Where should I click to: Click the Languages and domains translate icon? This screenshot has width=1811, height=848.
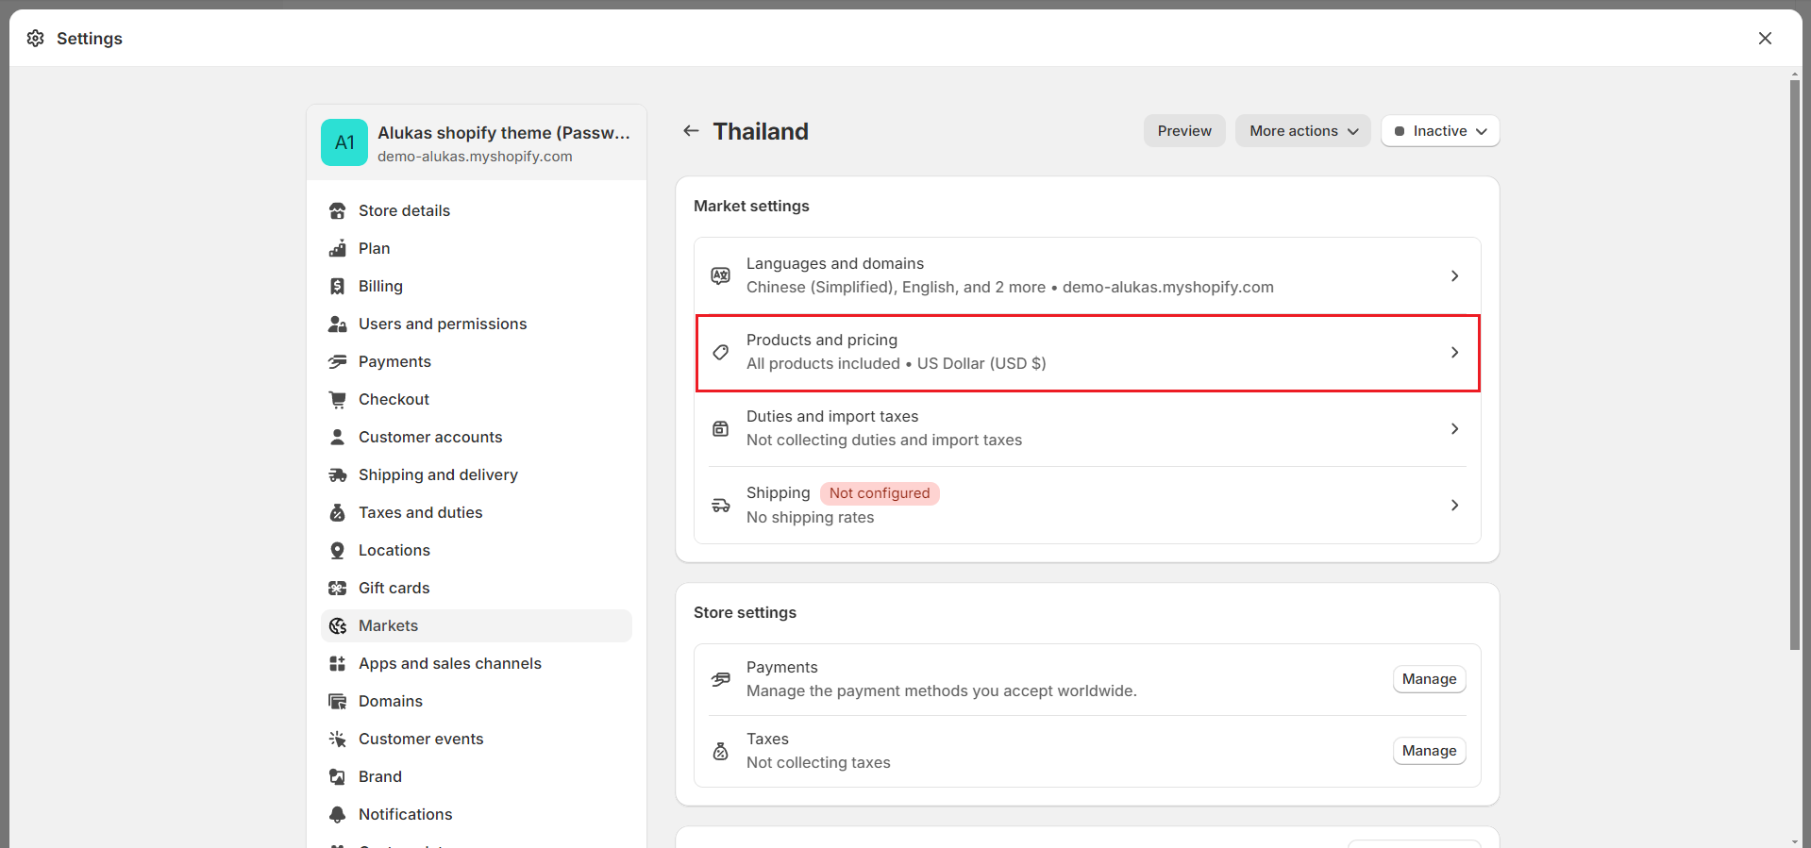click(x=720, y=275)
